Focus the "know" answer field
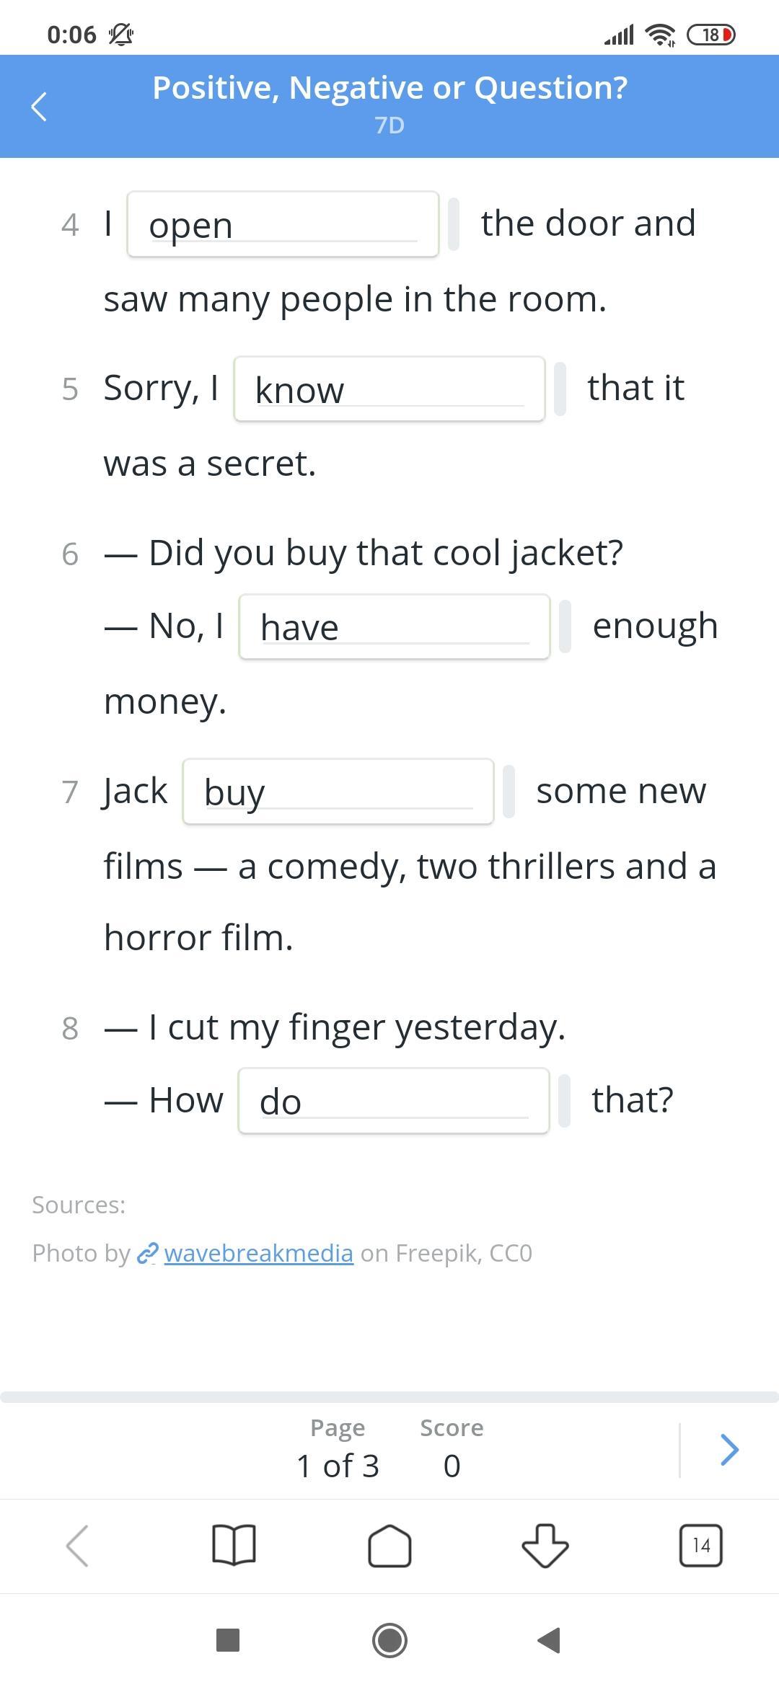Screen dimensions: 779x1687 389,389
